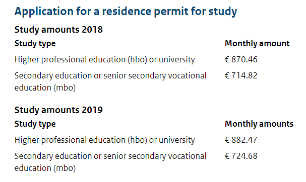Image resolution: width=306 pixels, height=182 pixels.
Task: Click the € 870.46 amount
Action: click(x=241, y=59)
